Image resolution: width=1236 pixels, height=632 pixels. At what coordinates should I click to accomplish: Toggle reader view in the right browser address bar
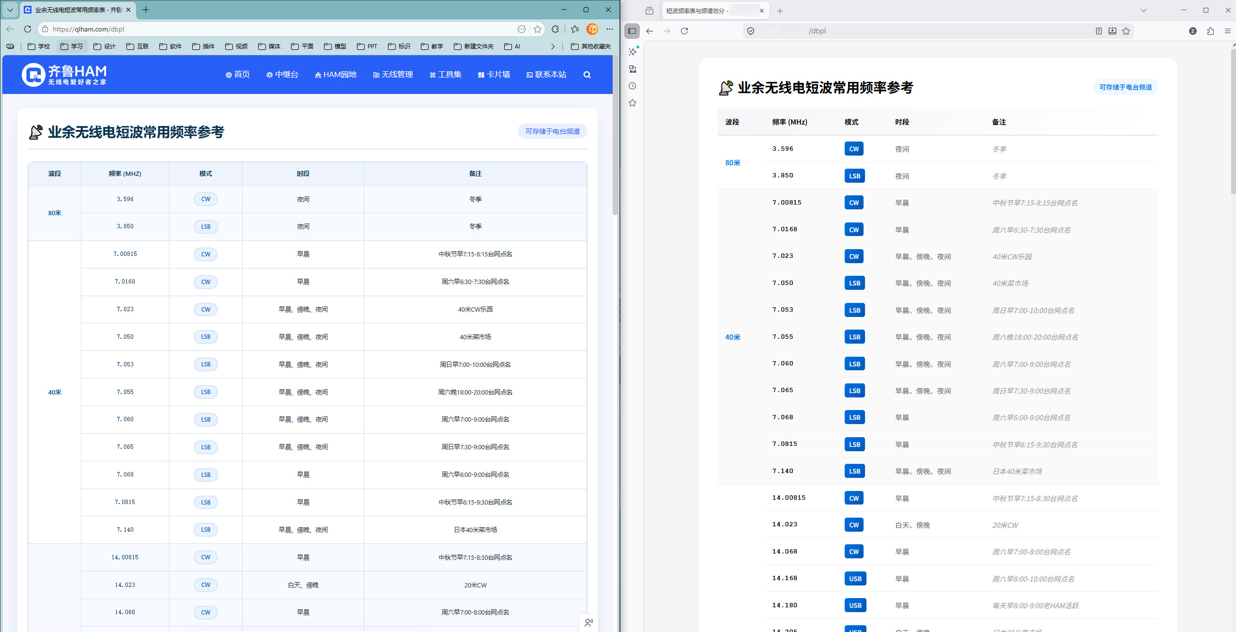(x=1099, y=31)
